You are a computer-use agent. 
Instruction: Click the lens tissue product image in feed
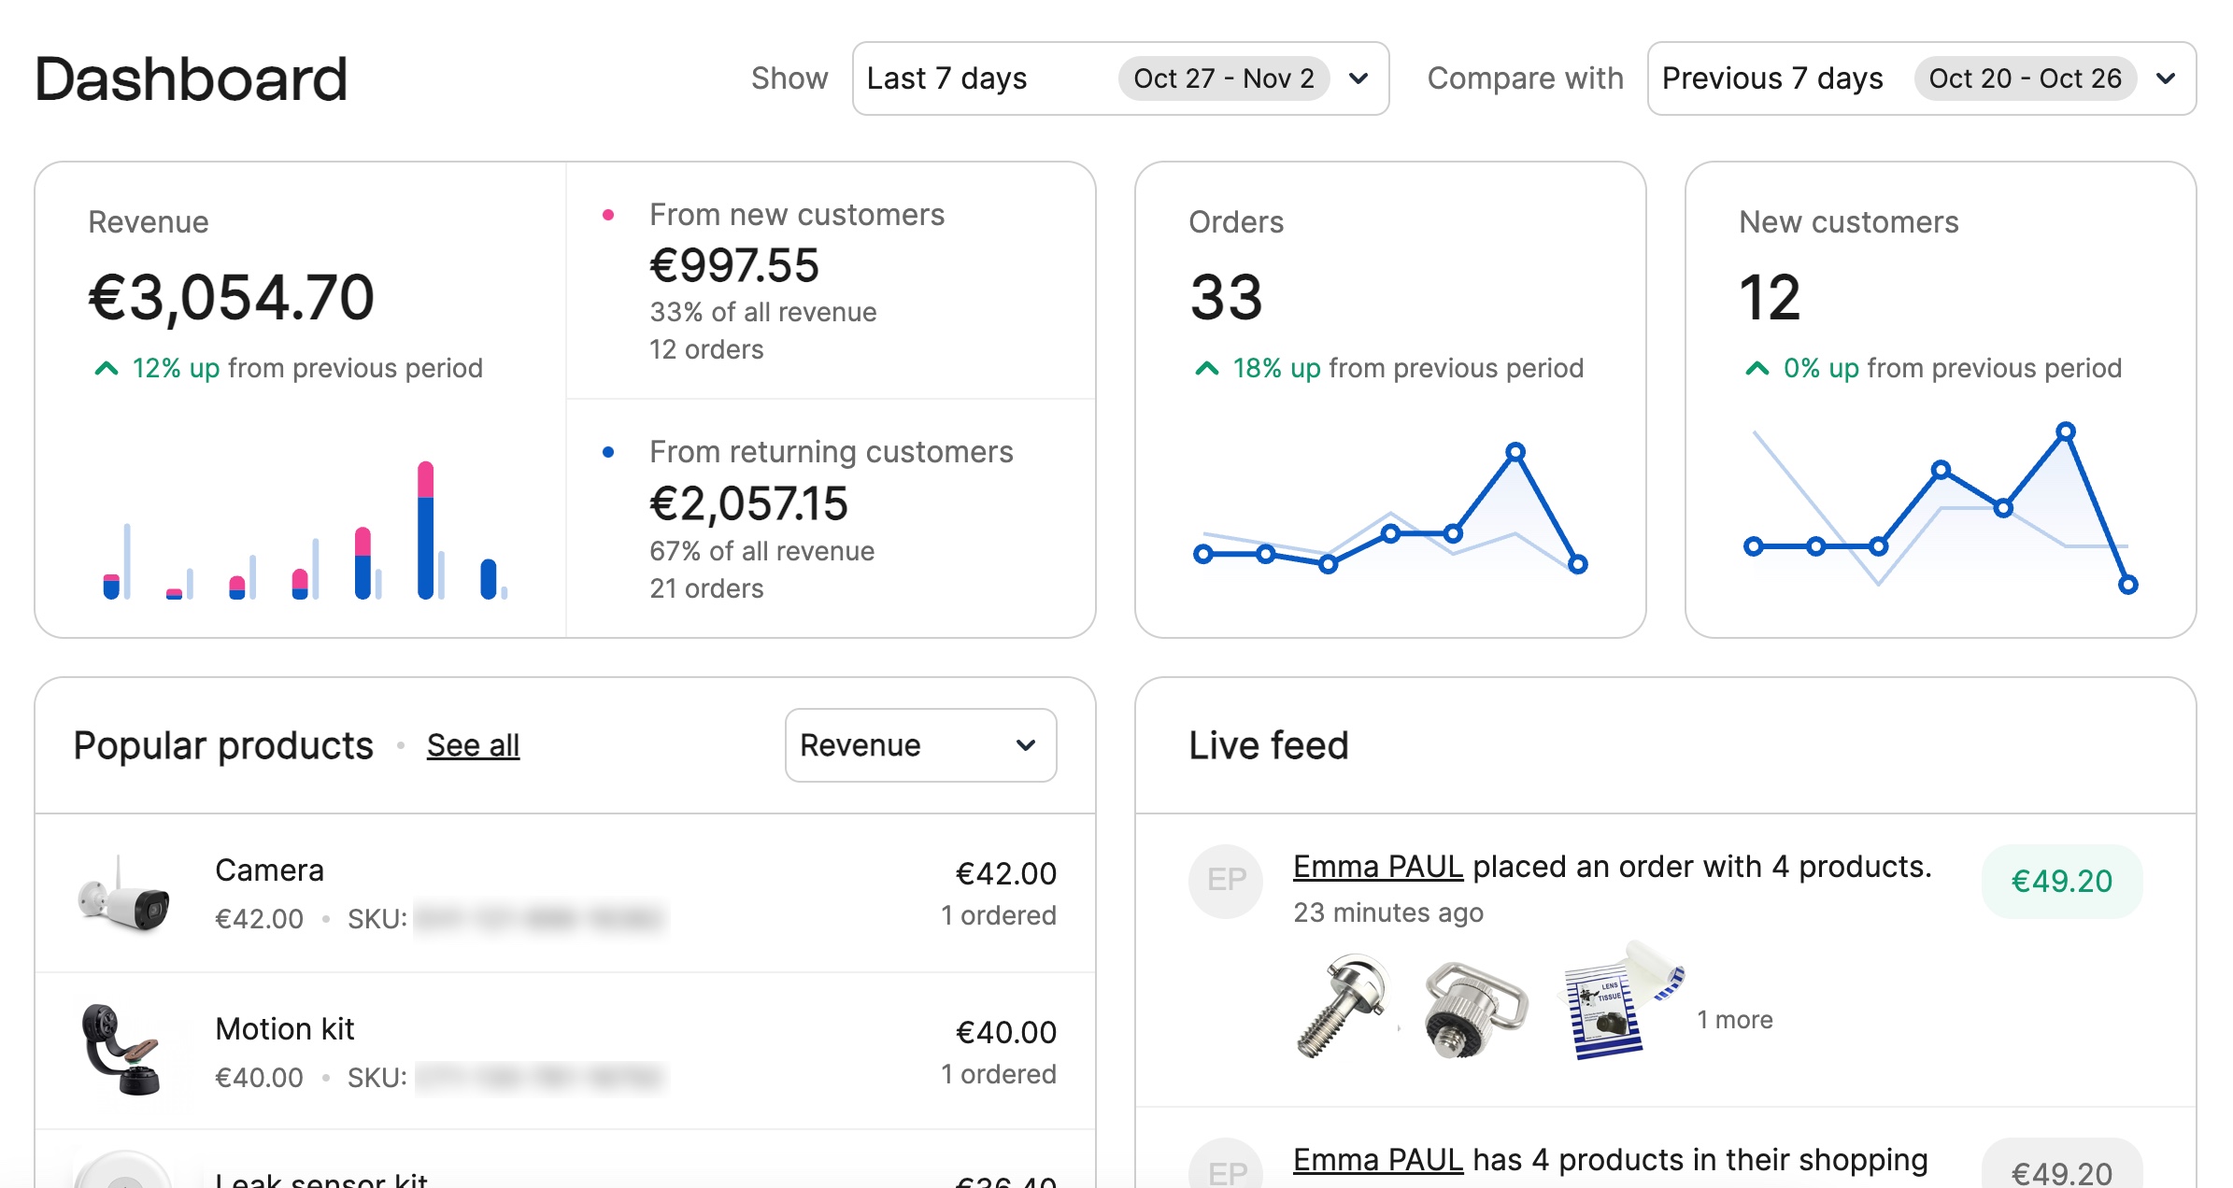click(x=1621, y=1001)
